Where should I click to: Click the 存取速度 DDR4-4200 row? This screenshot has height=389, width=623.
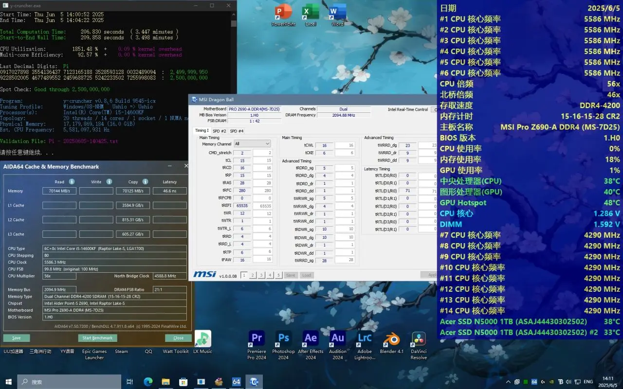(530, 105)
